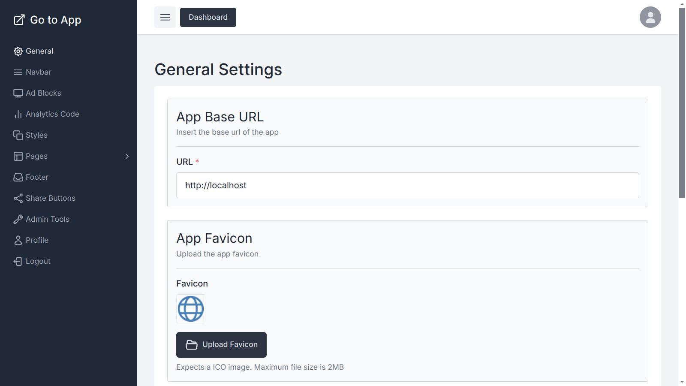Open the user avatar menu

[x=650, y=17]
